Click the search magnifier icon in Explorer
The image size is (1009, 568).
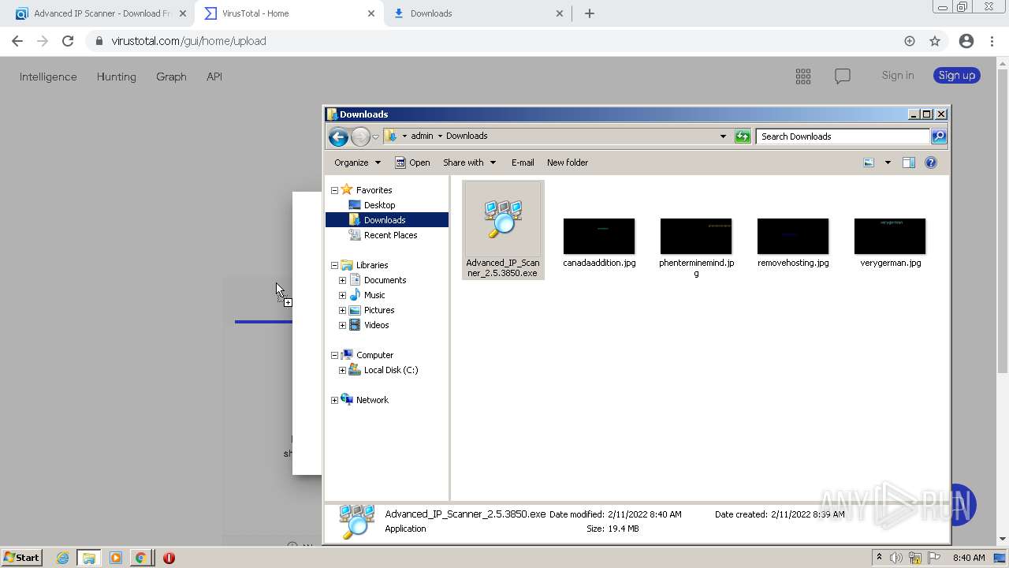coord(938,136)
